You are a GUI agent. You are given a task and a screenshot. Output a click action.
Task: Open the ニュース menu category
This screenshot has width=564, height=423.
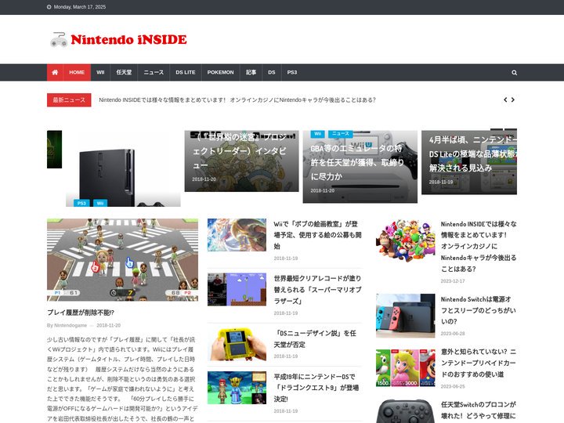tap(154, 72)
